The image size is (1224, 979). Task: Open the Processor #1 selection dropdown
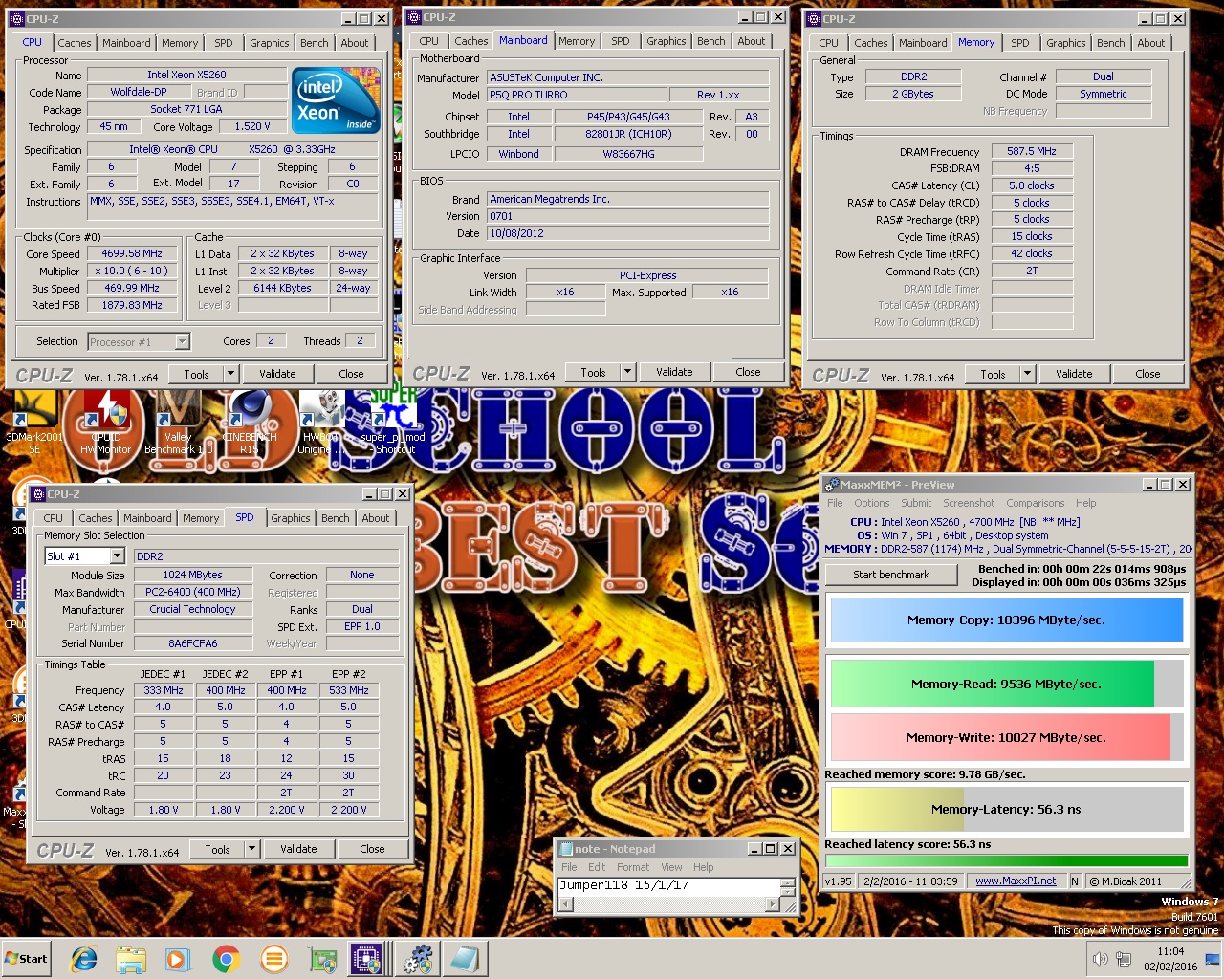click(x=182, y=341)
